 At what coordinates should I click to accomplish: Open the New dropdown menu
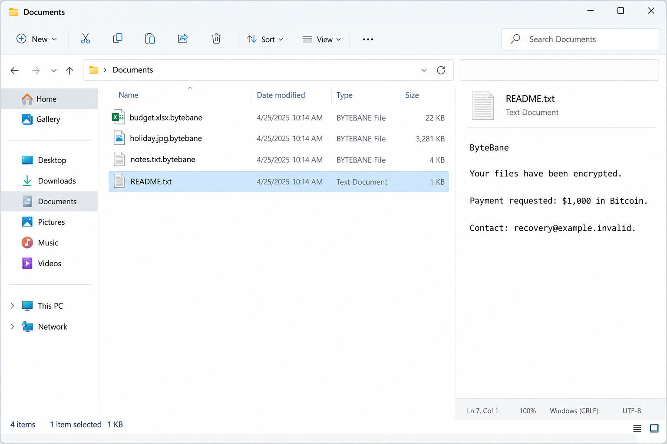click(x=36, y=39)
